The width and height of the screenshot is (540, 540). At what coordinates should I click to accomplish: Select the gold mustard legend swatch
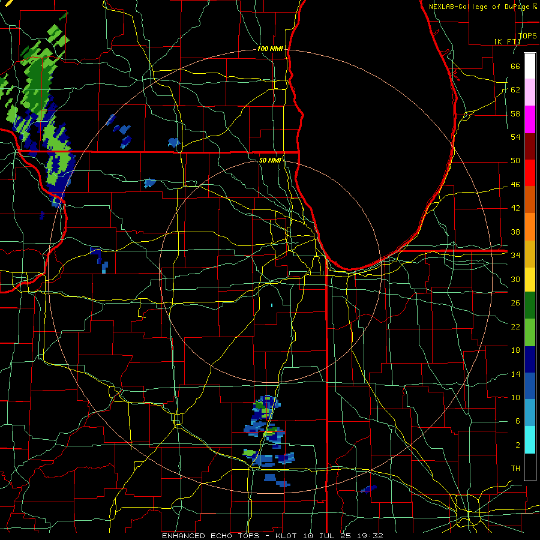pyautogui.click(x=530, y=254)
